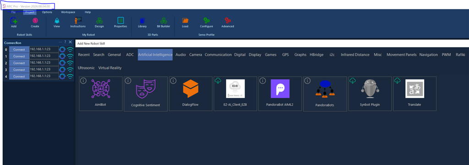The width and height of the screenshot is (469, 165).
Task: Switch to the Search category tab
Action: (x=99, y=54)
